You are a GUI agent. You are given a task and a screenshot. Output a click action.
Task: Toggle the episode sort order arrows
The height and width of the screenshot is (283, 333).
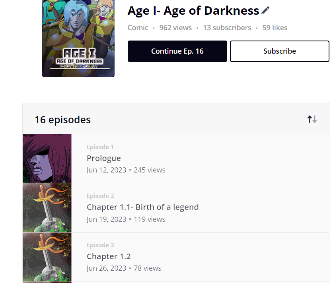tap(312, 119)
